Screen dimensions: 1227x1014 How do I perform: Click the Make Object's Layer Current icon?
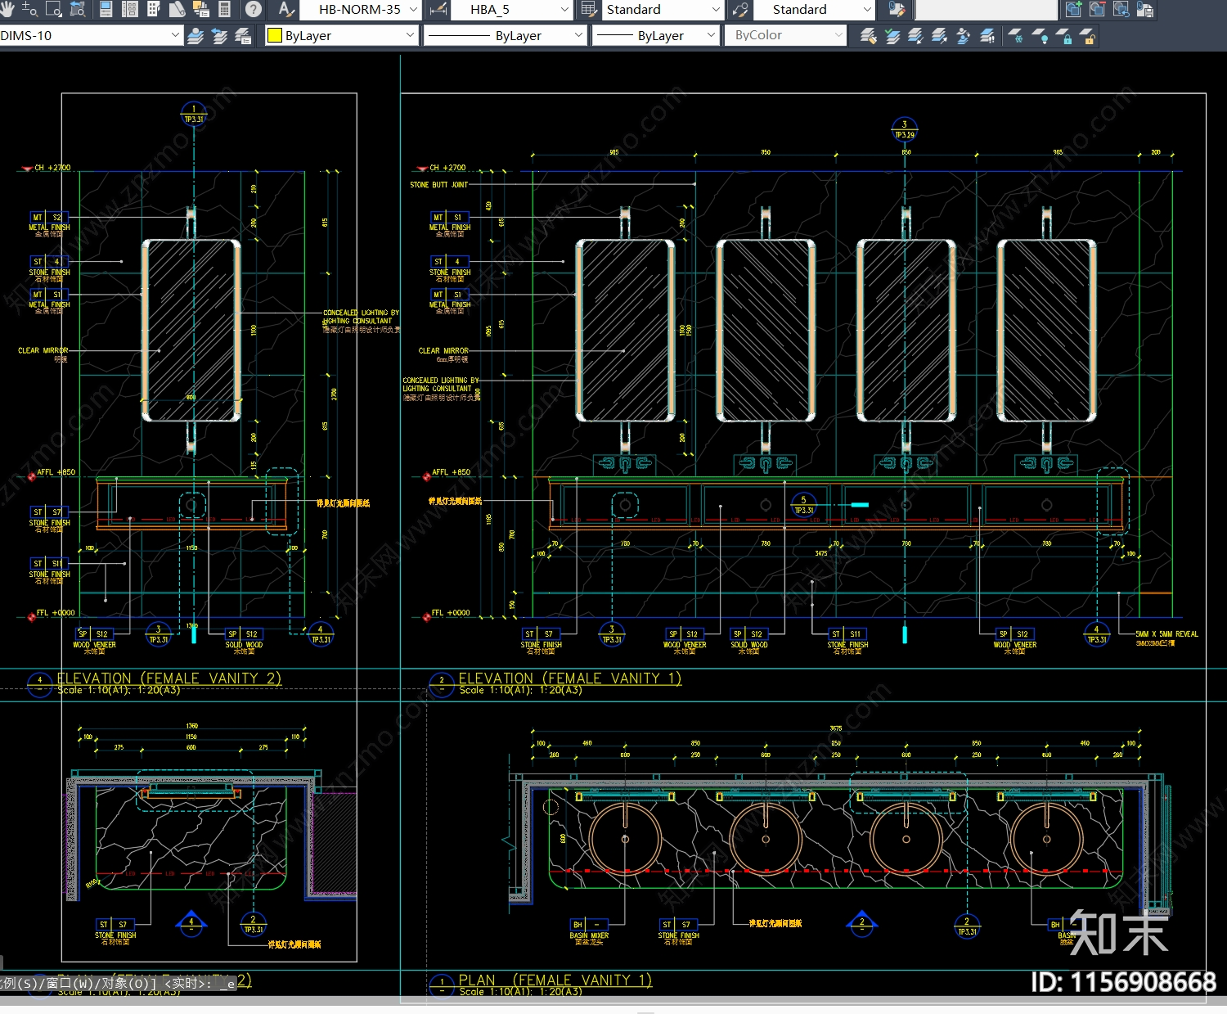pyautogui.click(x=196, y=36)
